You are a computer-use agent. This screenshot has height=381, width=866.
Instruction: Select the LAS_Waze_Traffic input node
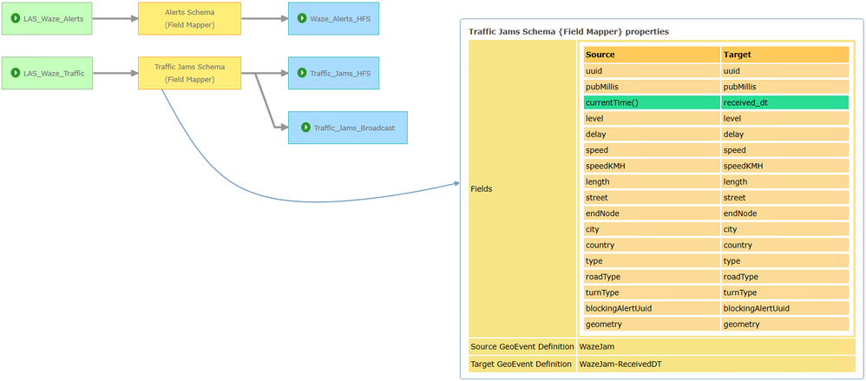47,73
